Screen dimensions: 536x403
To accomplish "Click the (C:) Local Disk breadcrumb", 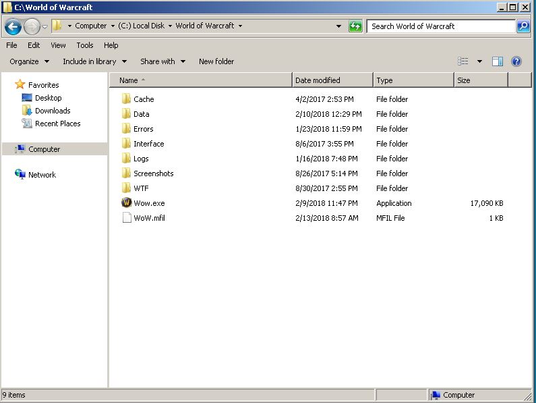I will click(x=141, y=26).
